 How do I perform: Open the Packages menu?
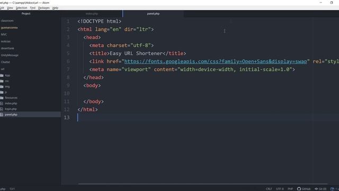click(x=43, y=8)
